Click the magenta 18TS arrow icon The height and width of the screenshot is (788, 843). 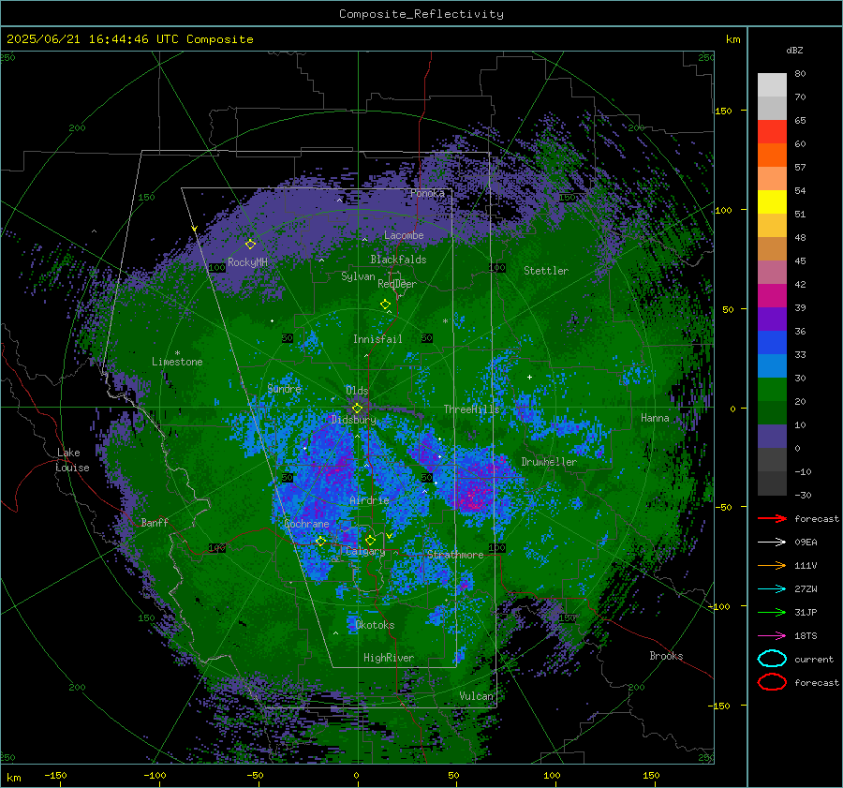772,636
